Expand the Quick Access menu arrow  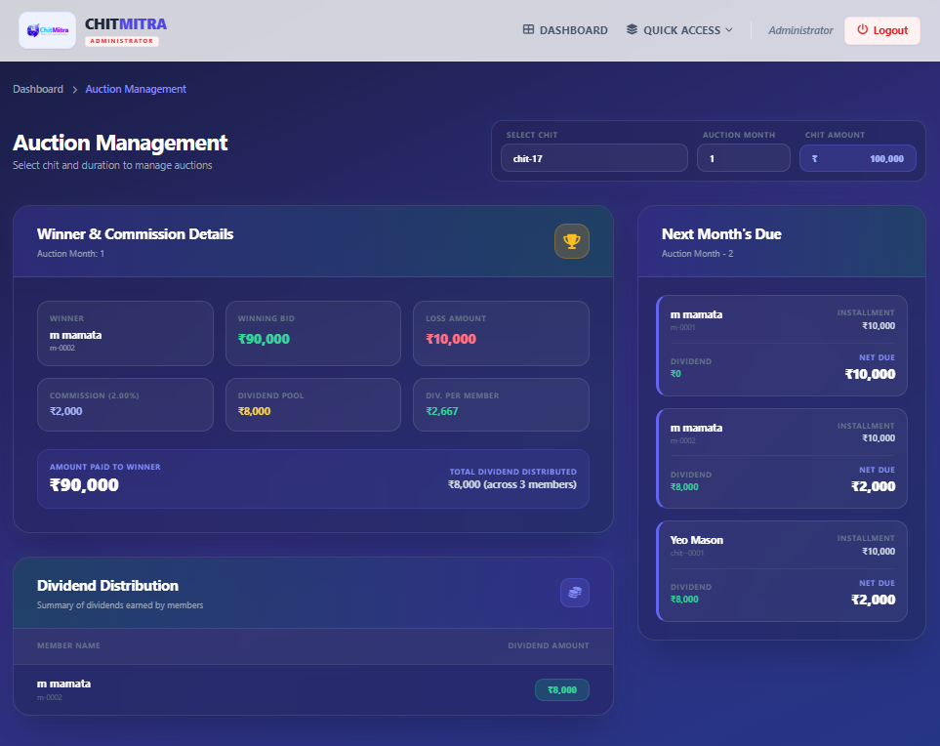coord(729,30)
